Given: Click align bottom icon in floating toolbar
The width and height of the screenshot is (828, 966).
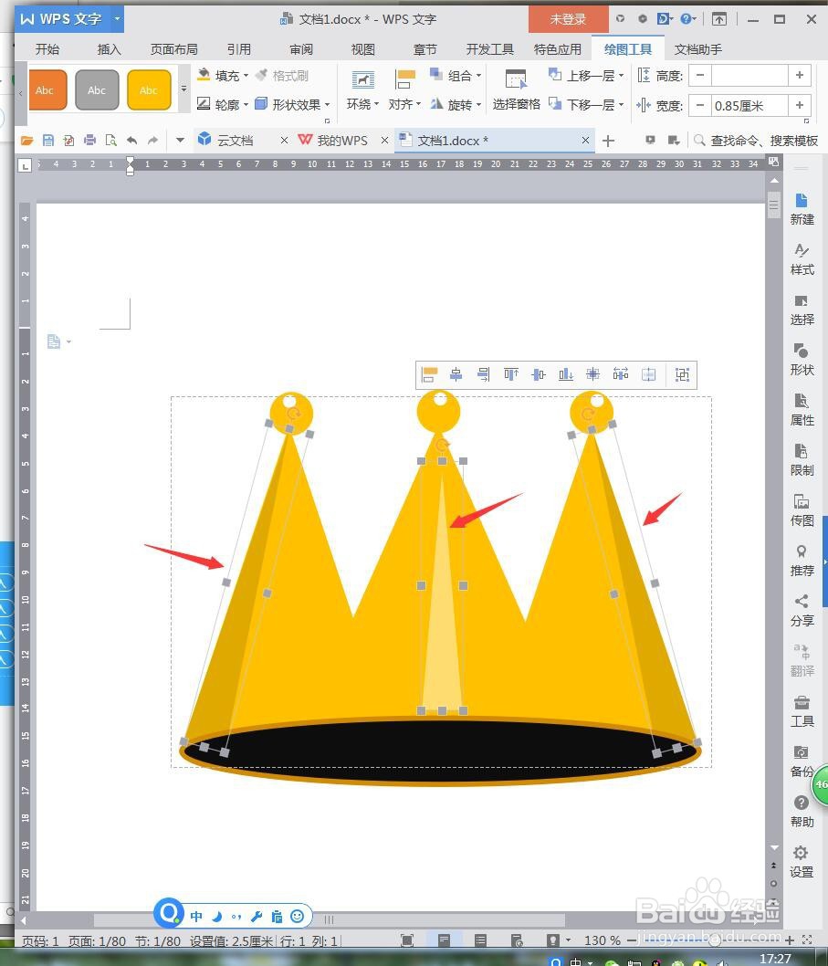Looking at the screenshot, I should pos(566,374).
